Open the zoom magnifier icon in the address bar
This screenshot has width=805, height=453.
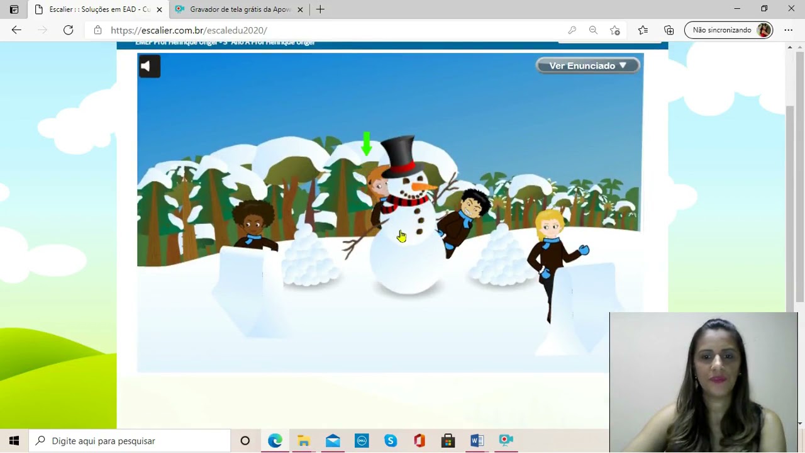tap(593, 30)
